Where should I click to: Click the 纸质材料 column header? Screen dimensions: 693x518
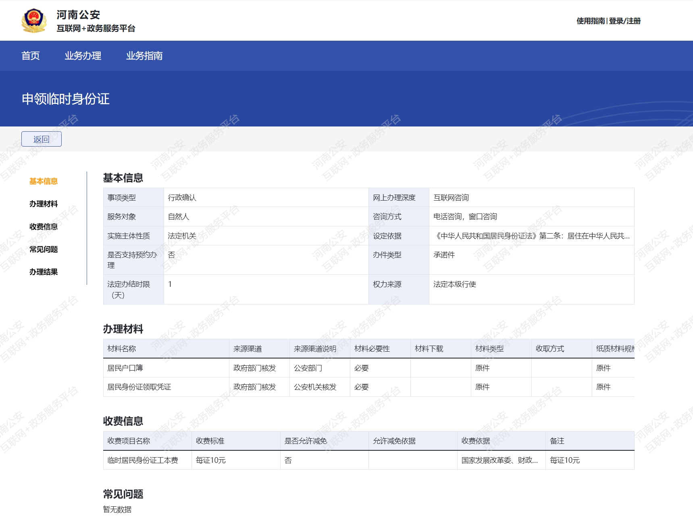(x=614, y=349)
